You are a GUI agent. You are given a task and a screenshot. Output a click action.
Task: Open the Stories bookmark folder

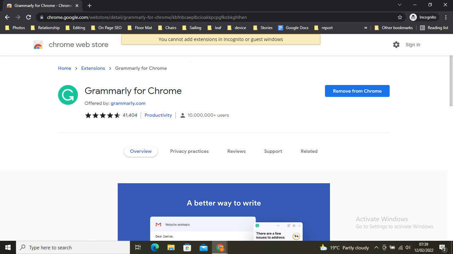coord(263,28)
